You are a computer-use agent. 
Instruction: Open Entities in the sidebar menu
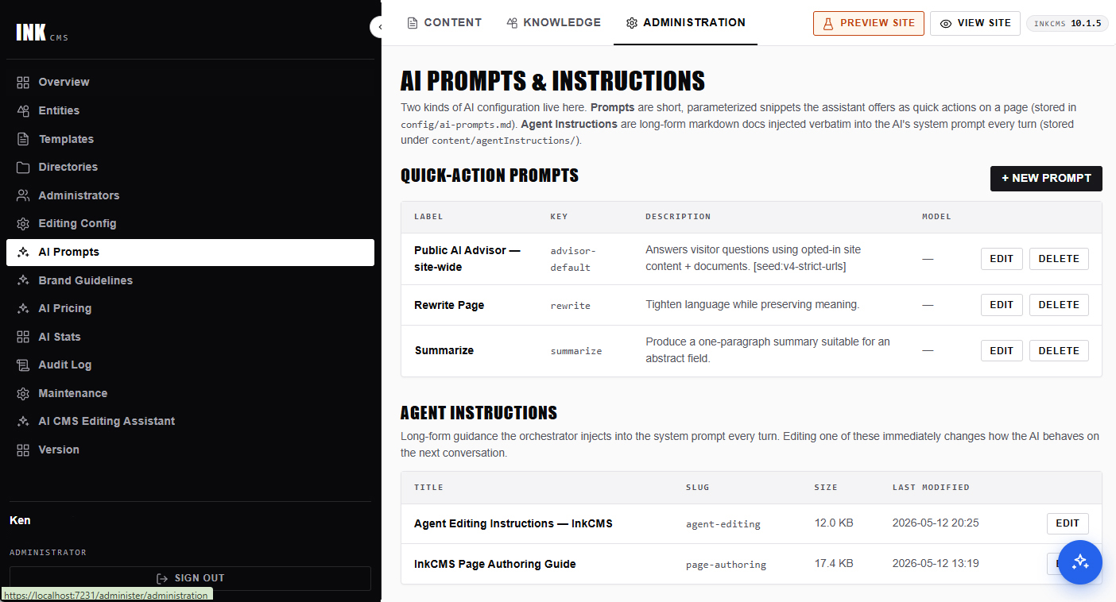(190, 110)
